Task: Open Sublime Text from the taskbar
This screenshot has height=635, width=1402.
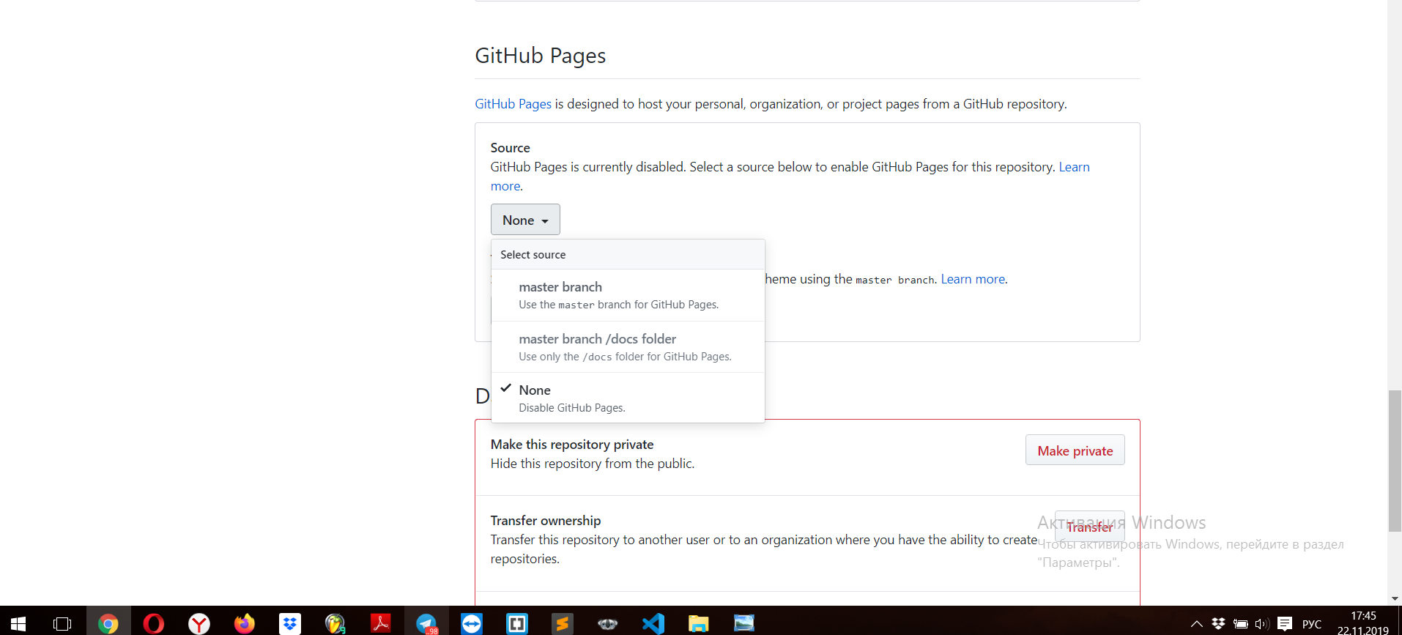Action: tap(563, 623)
